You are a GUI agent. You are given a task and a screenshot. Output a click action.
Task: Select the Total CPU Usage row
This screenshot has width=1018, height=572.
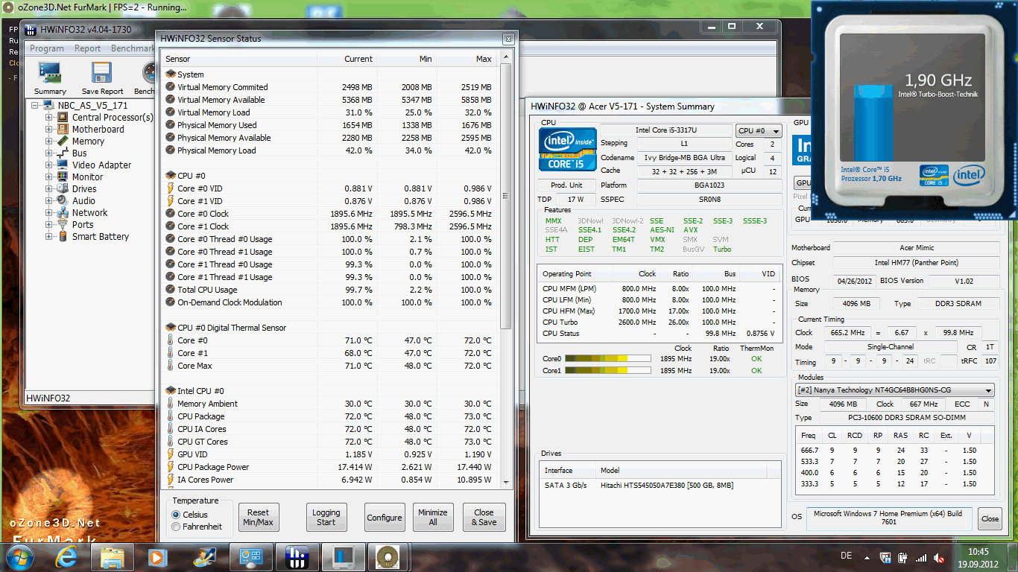coord(329,290)
